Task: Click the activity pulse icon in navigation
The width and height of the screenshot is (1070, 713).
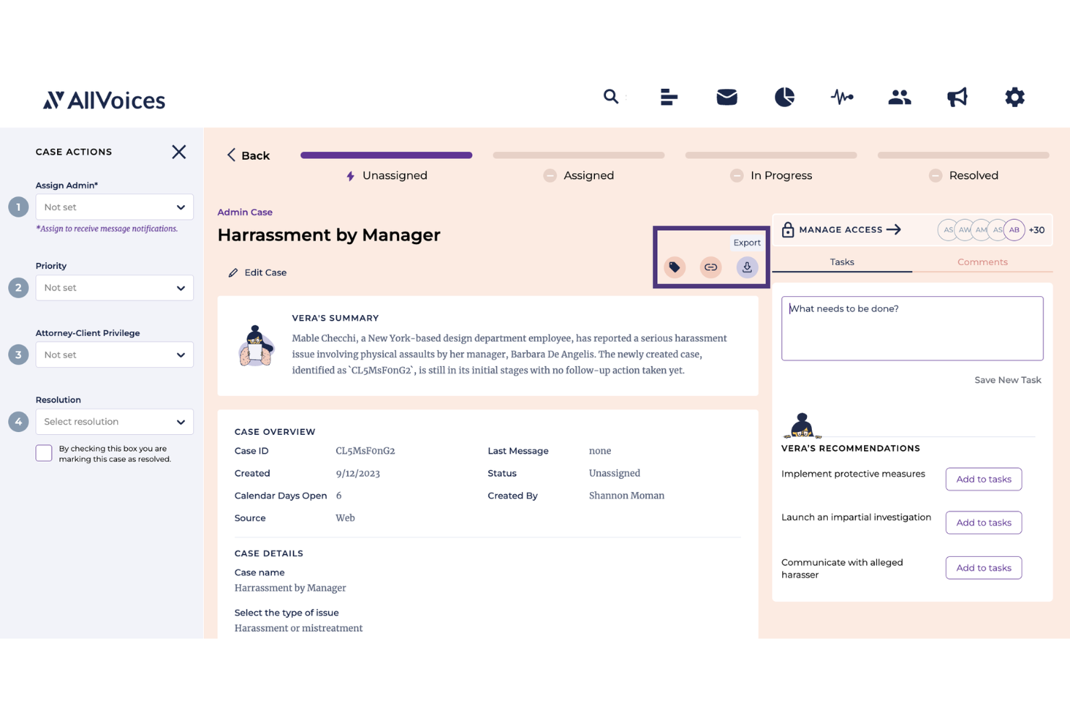Action: coord(842,96)
